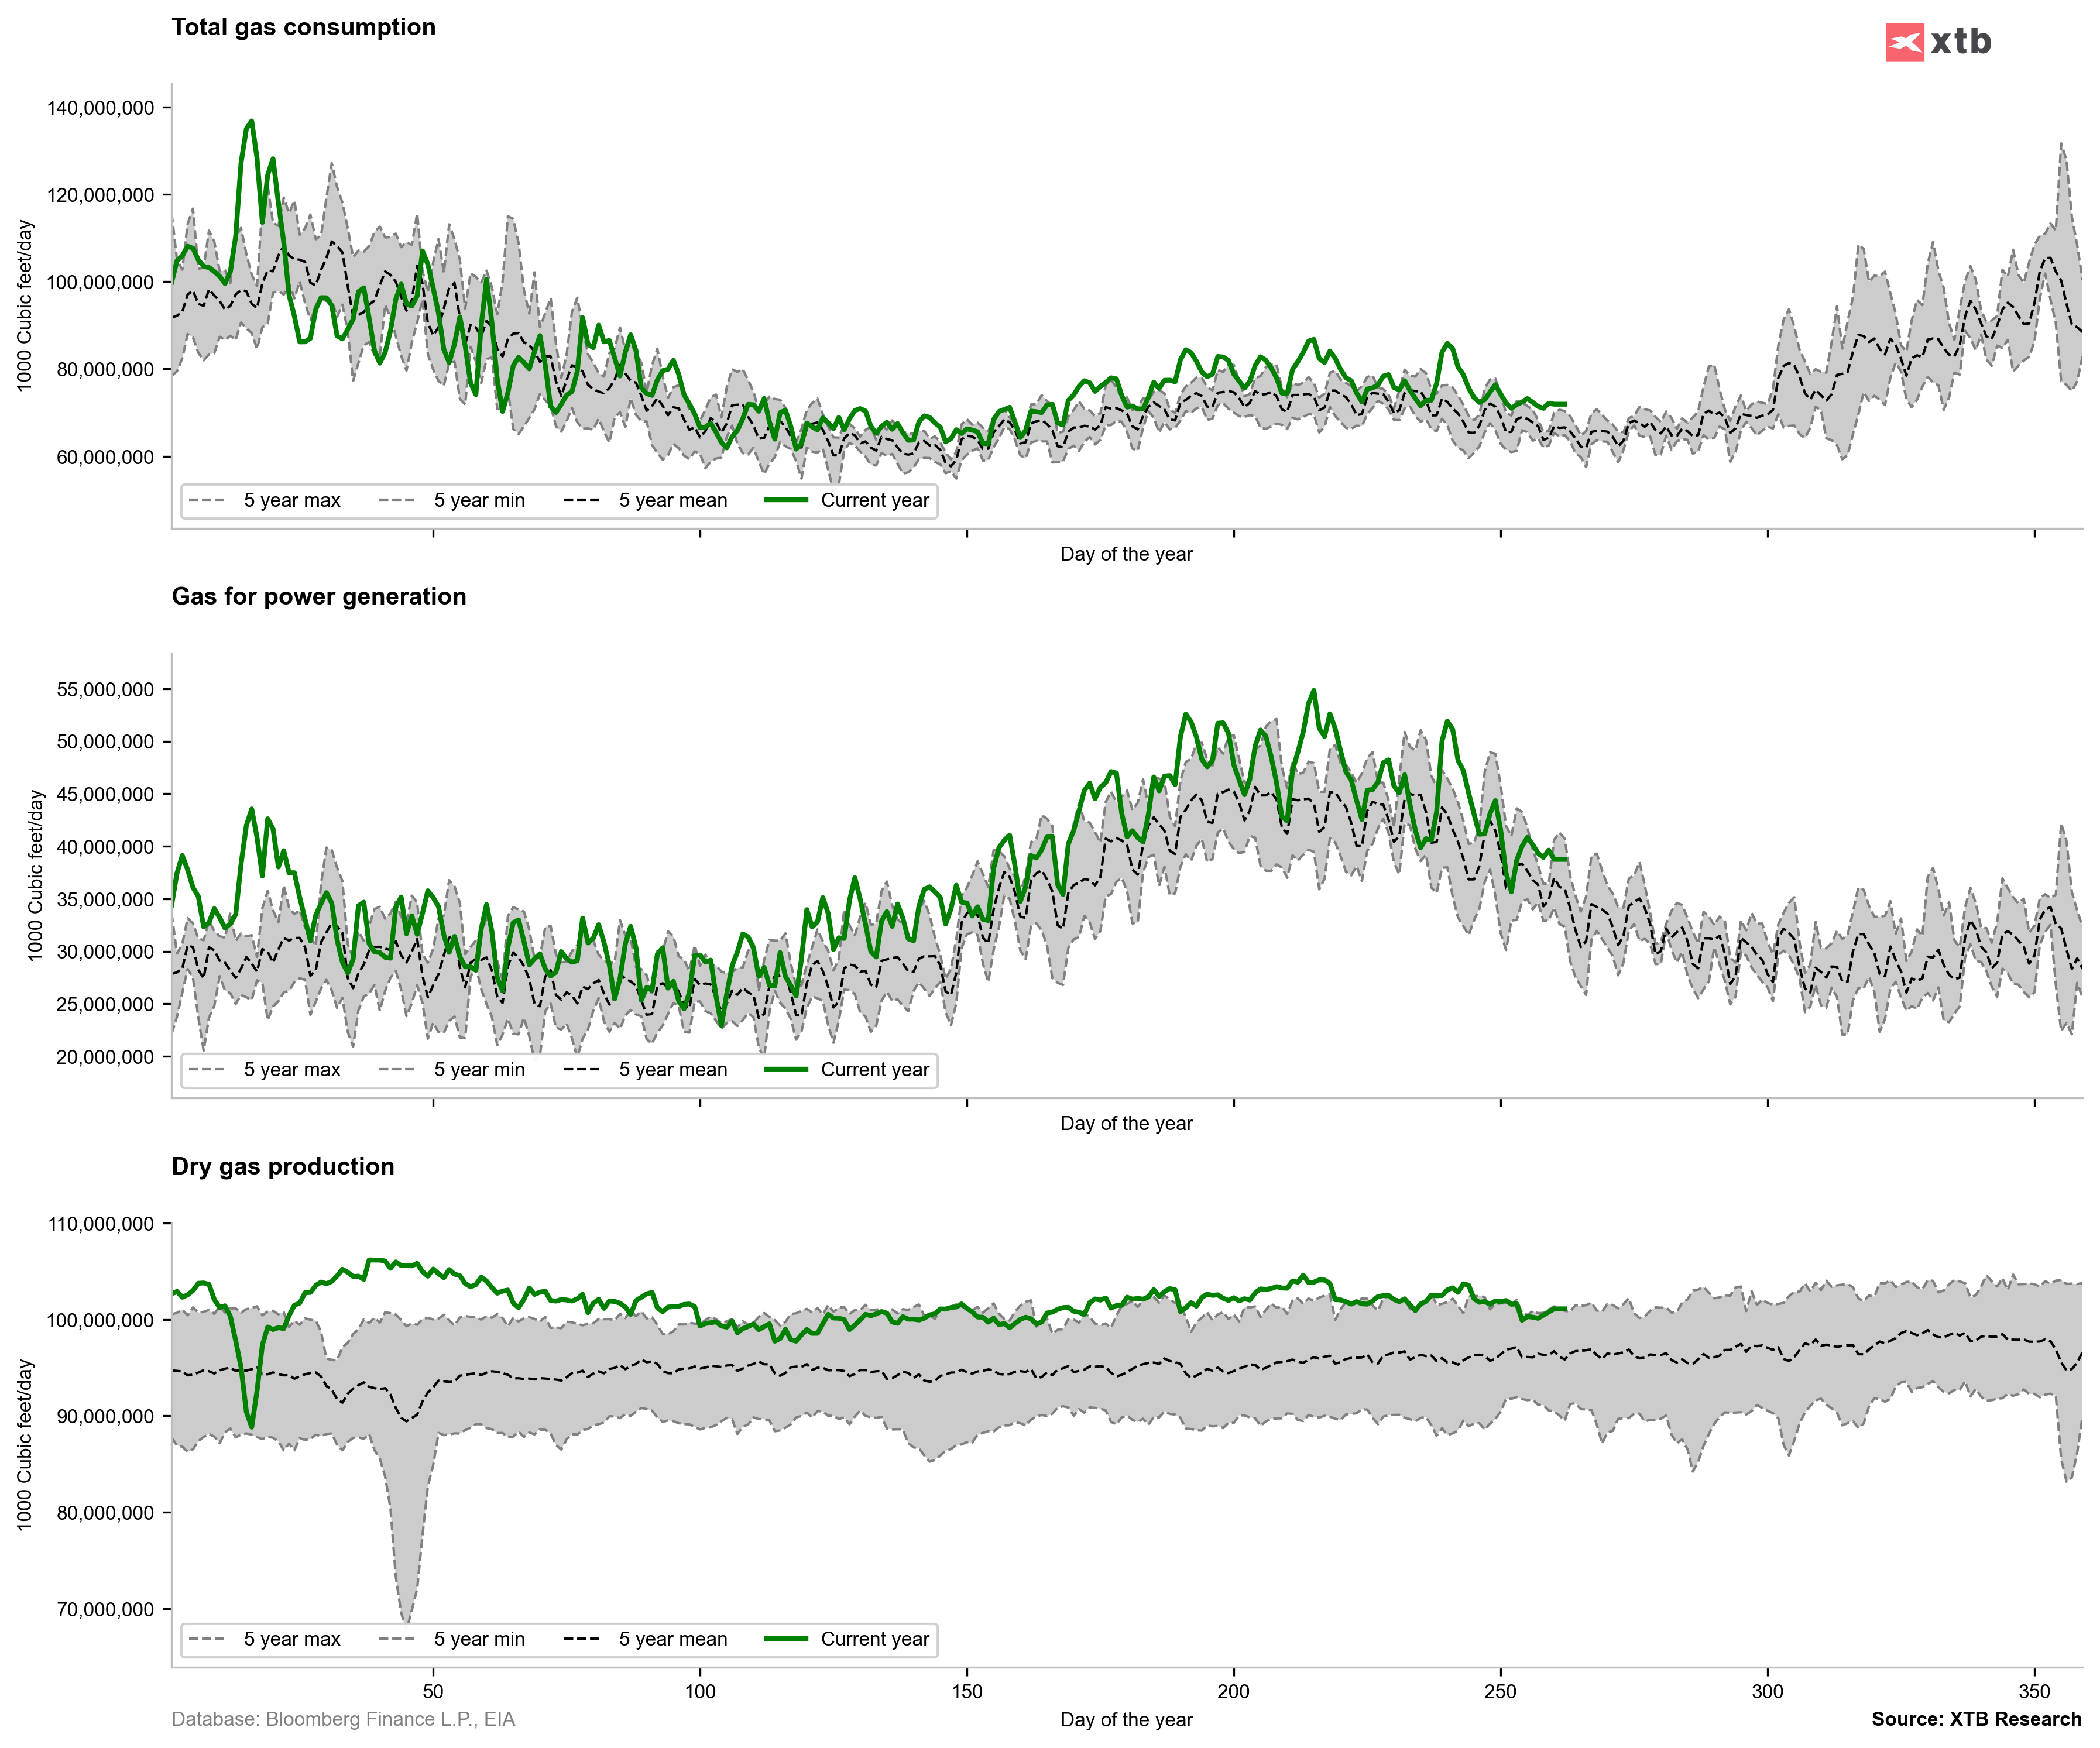The width and height of the screenshot is (2100, 1748).
Task: Click the xtb brand text
Action: [1960, 42]
